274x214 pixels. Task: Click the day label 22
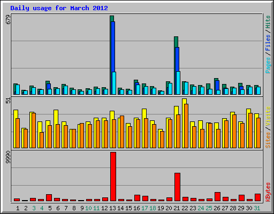[185, 208]
